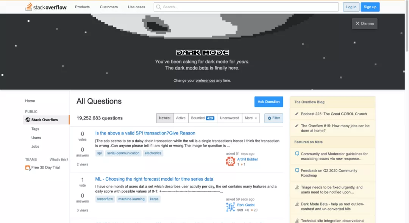Image resolution: width=409 pixels, height=223 pixels.
Task: Open Users in sidebar
Action: tap(36, 138)
